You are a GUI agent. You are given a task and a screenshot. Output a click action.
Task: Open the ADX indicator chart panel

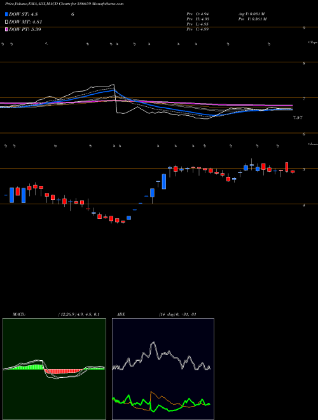point(163,369)
